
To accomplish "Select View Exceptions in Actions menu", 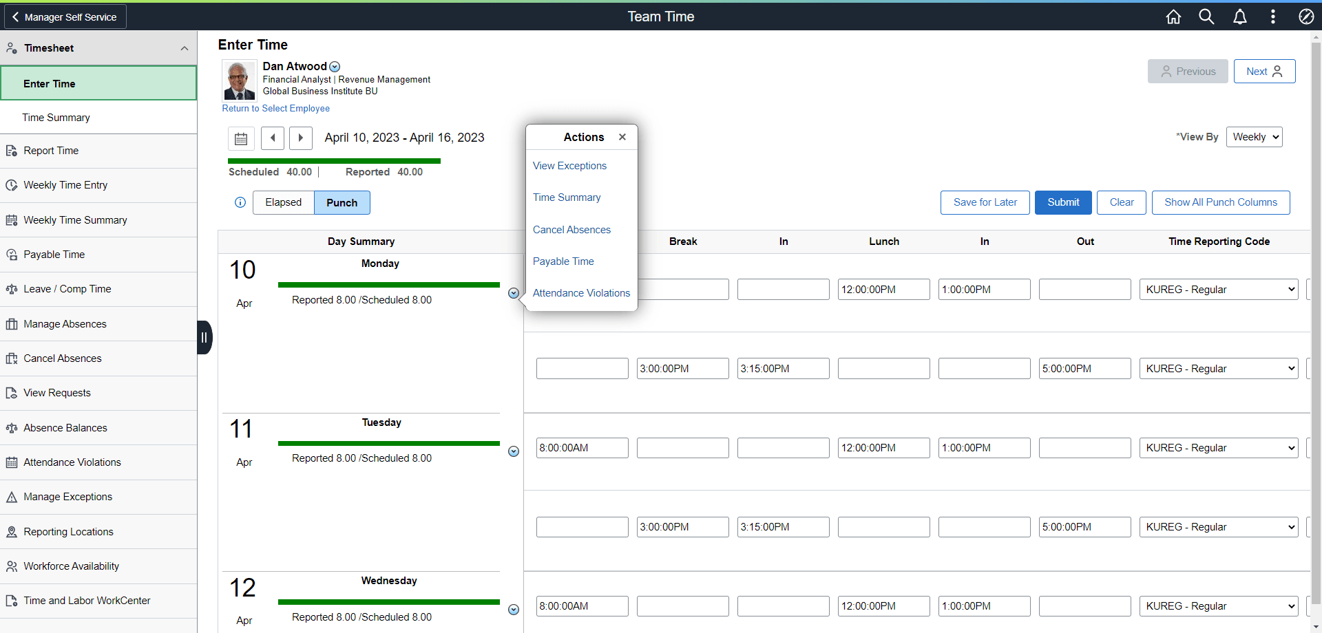I will point(569,166).
